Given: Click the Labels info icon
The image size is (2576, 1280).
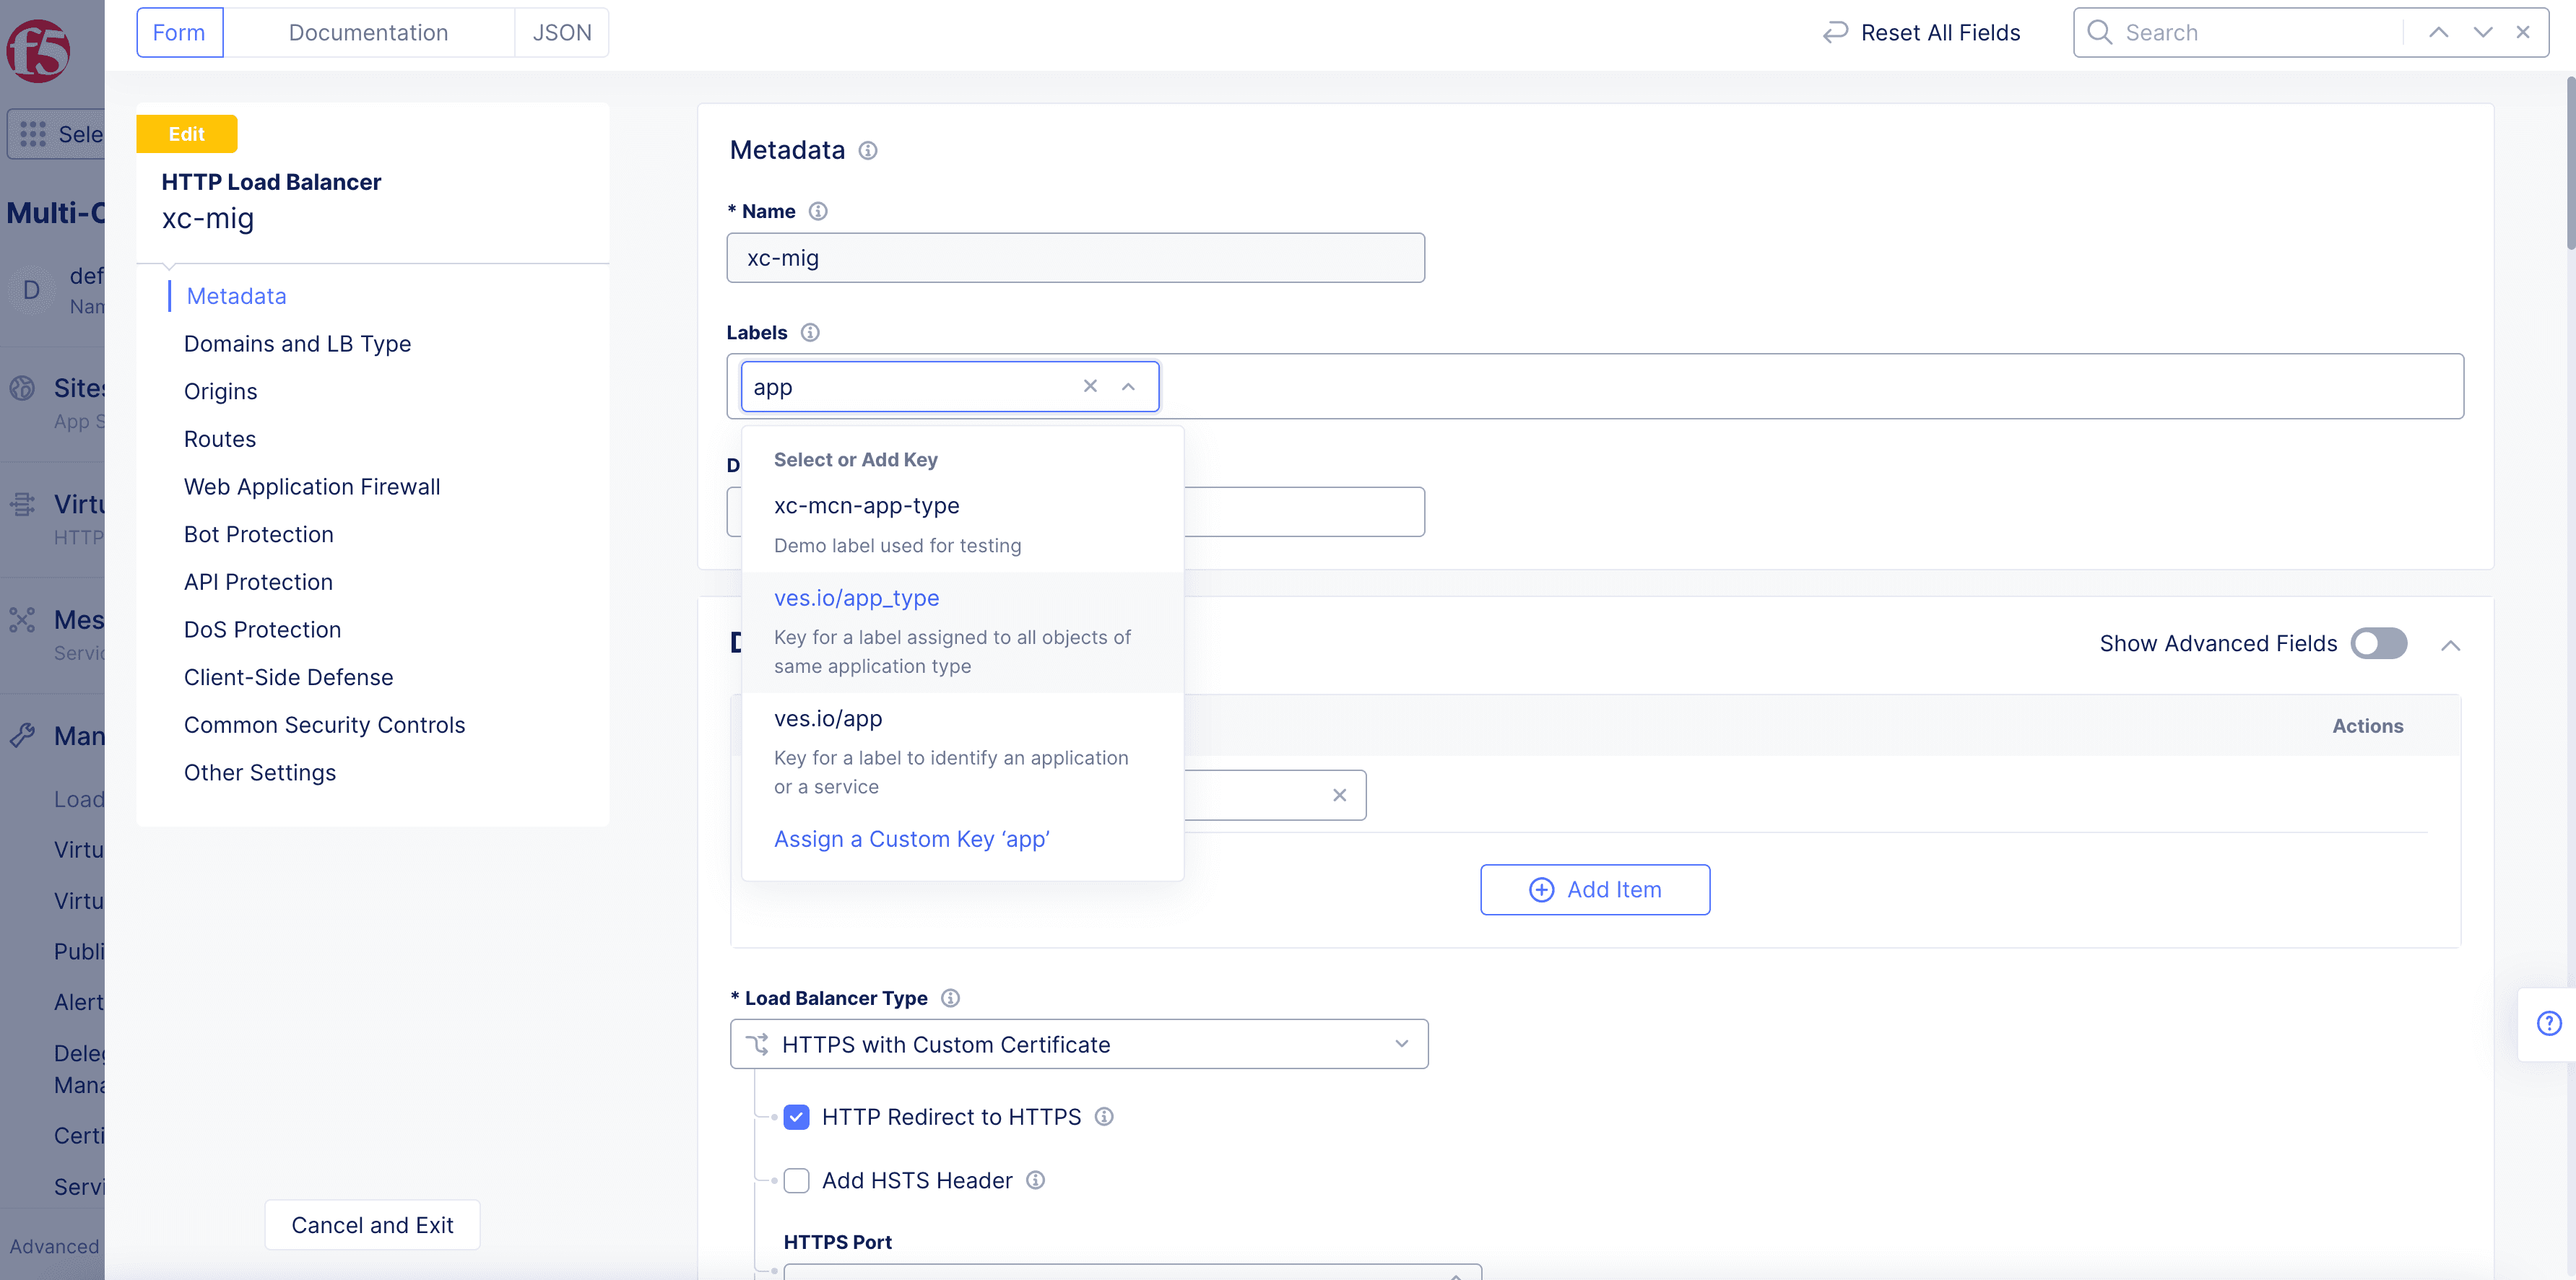Looking at the screenshot, I should point(810,333).
